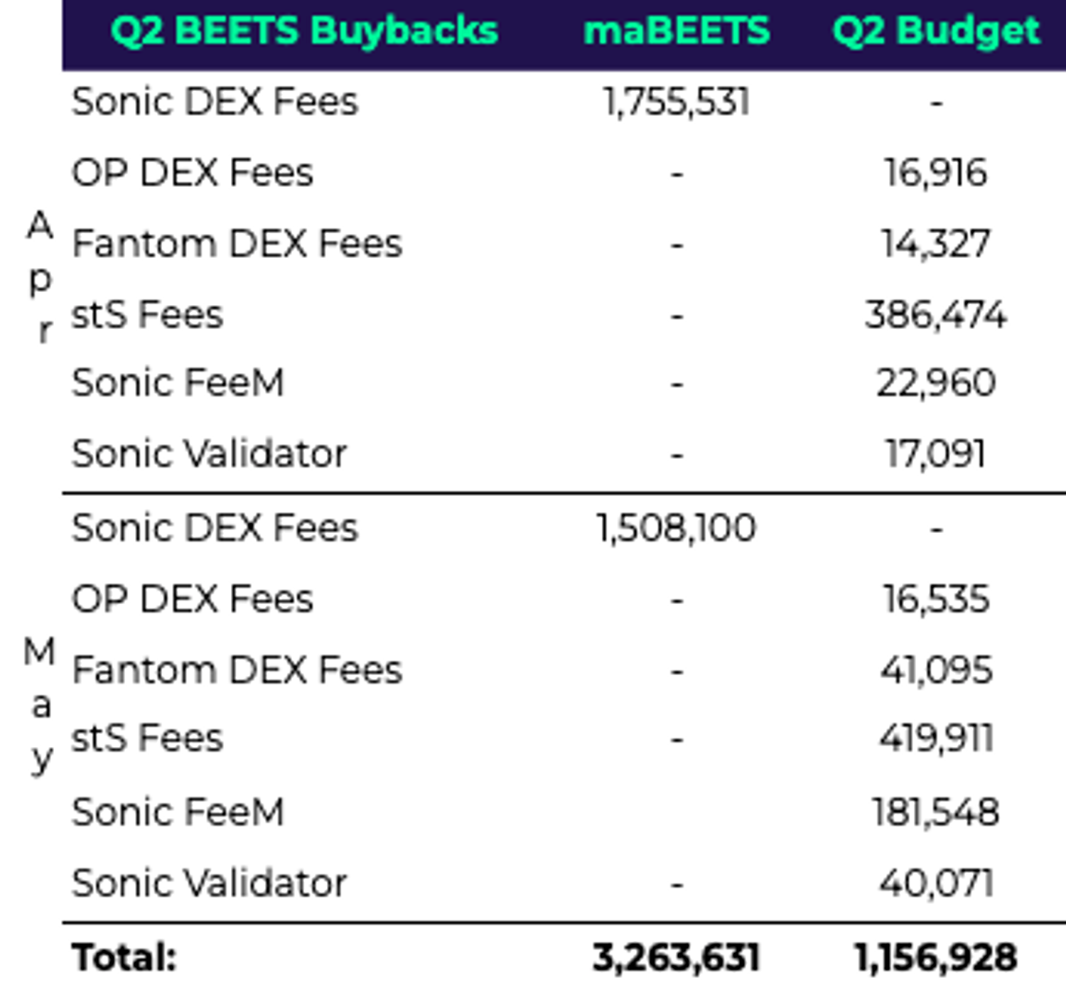Select the April Sonic DEX Fees label
This screenshot has width=1066, height=995.
tap(215, 101)
